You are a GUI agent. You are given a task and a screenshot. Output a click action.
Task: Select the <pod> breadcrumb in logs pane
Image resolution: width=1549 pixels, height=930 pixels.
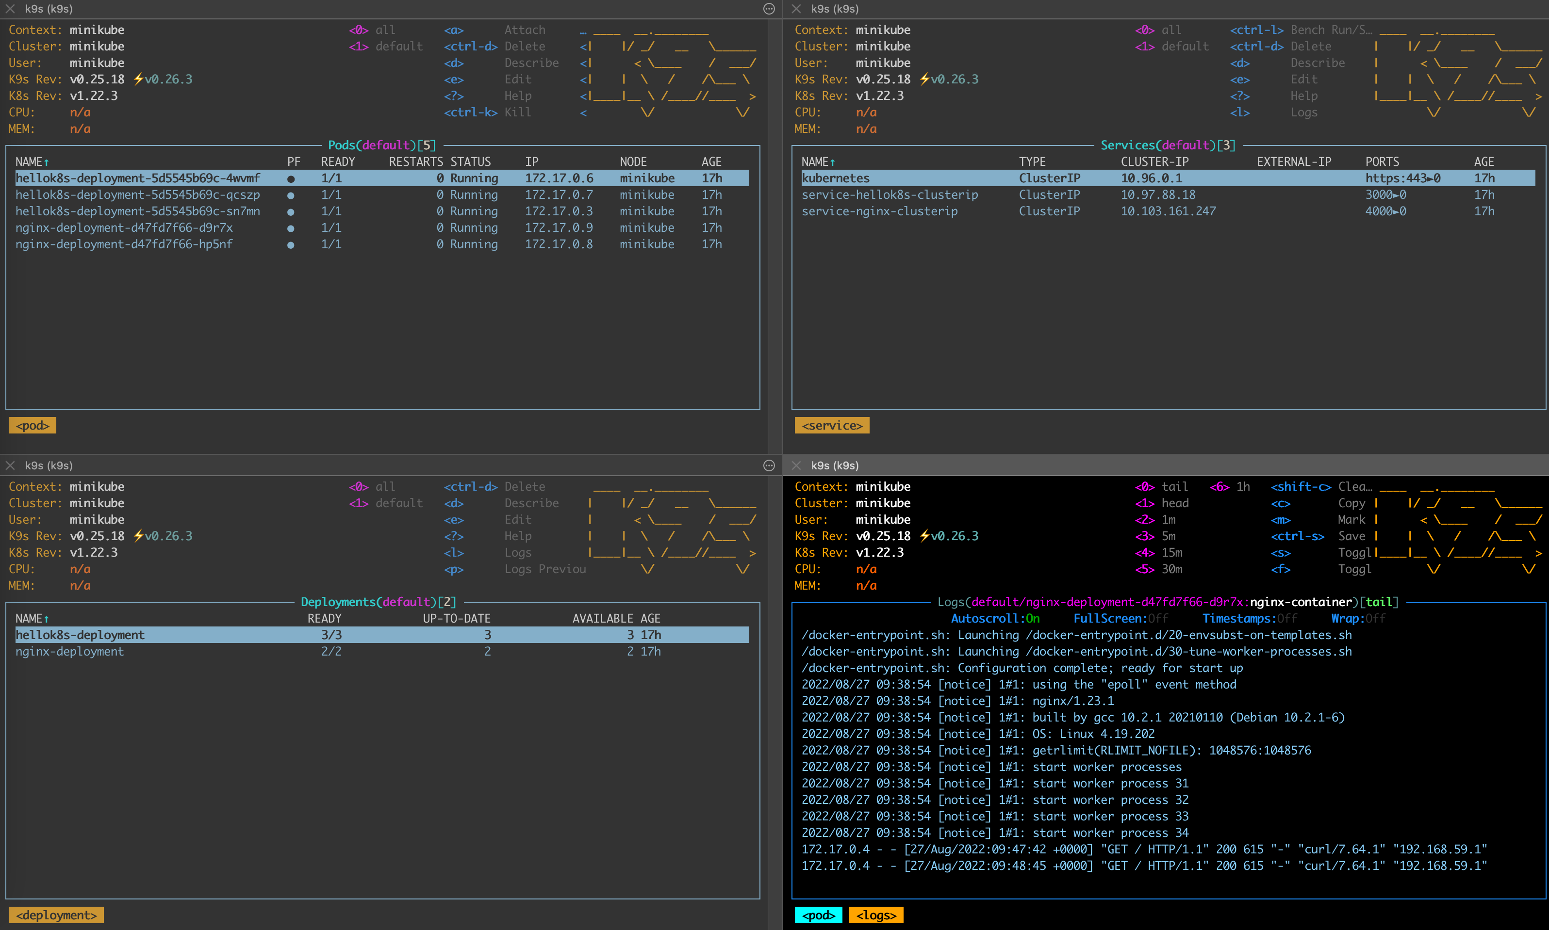[818, 915]
